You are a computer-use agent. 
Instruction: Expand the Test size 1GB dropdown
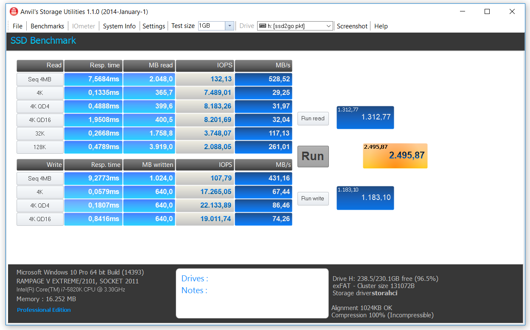point(230,26)
